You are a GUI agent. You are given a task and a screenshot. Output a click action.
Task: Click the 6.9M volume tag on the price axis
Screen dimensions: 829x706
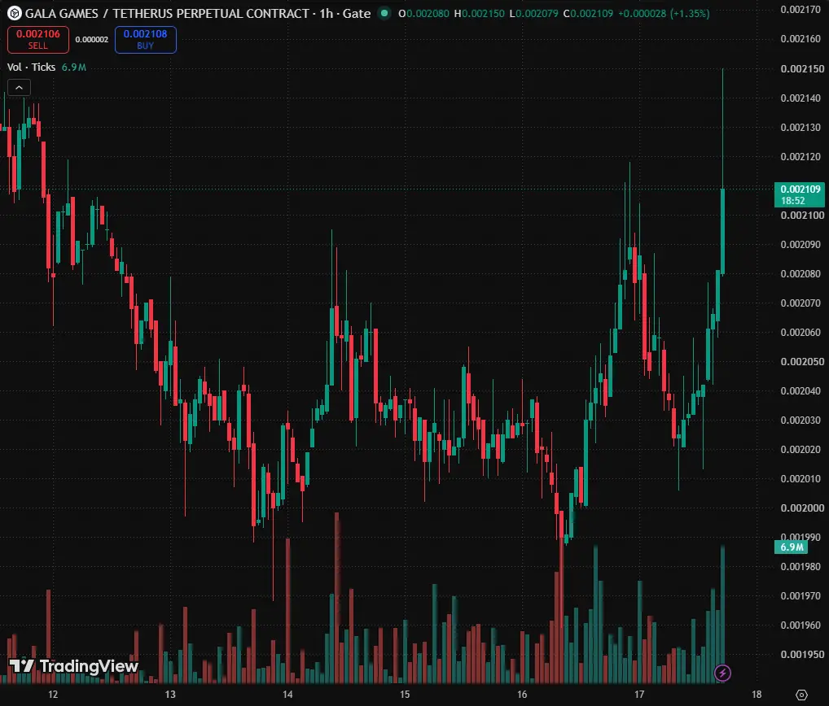(x=791, y=547)
